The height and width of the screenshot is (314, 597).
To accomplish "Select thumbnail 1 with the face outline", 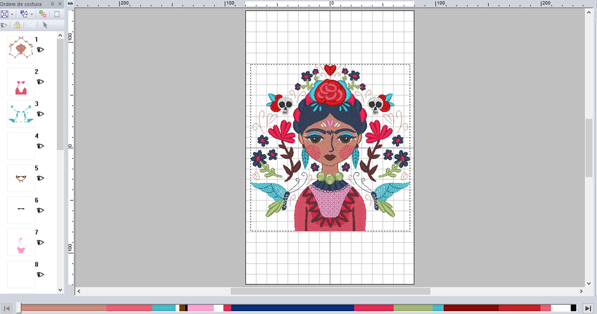I will [x=21, y=49].
